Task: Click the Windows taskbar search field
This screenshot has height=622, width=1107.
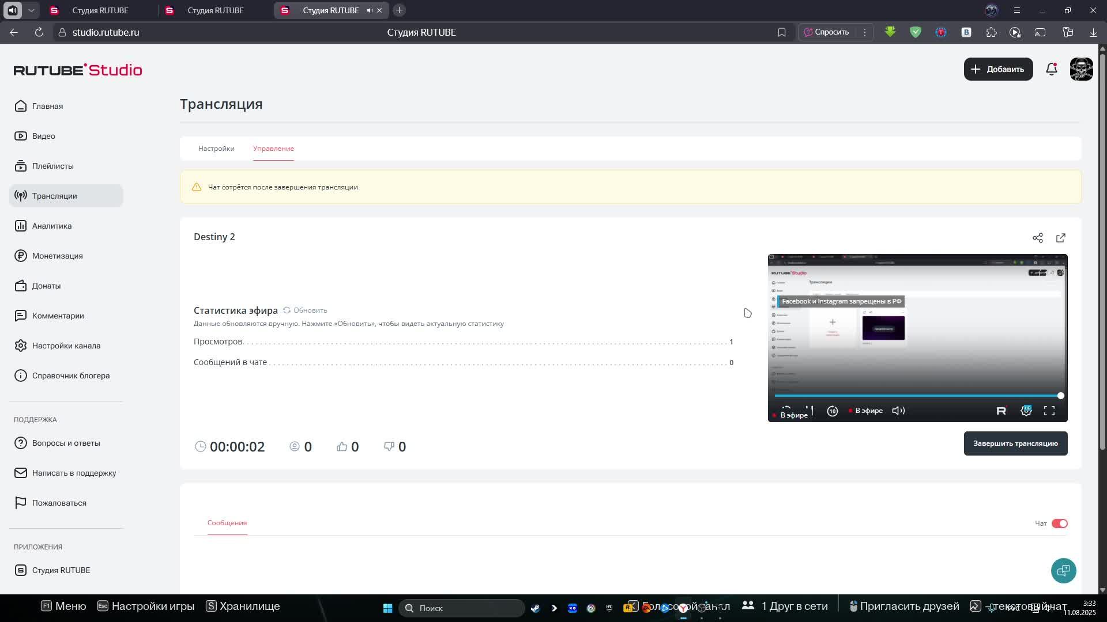Action: (461, 608)
